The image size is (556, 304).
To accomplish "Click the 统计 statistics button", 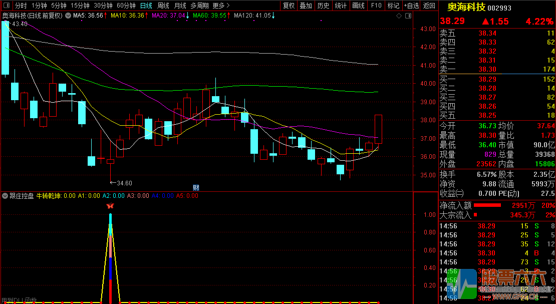I will (x=341, y=6).
